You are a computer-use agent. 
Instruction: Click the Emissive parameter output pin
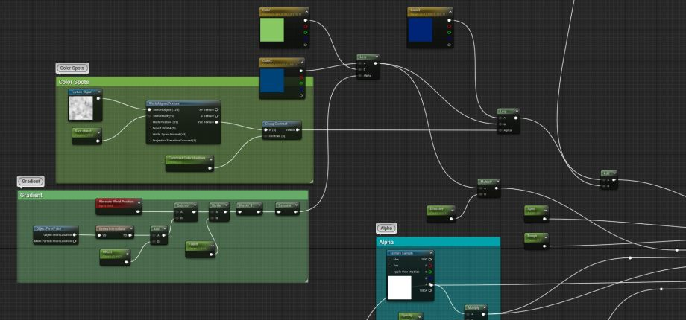click(452, 217)
